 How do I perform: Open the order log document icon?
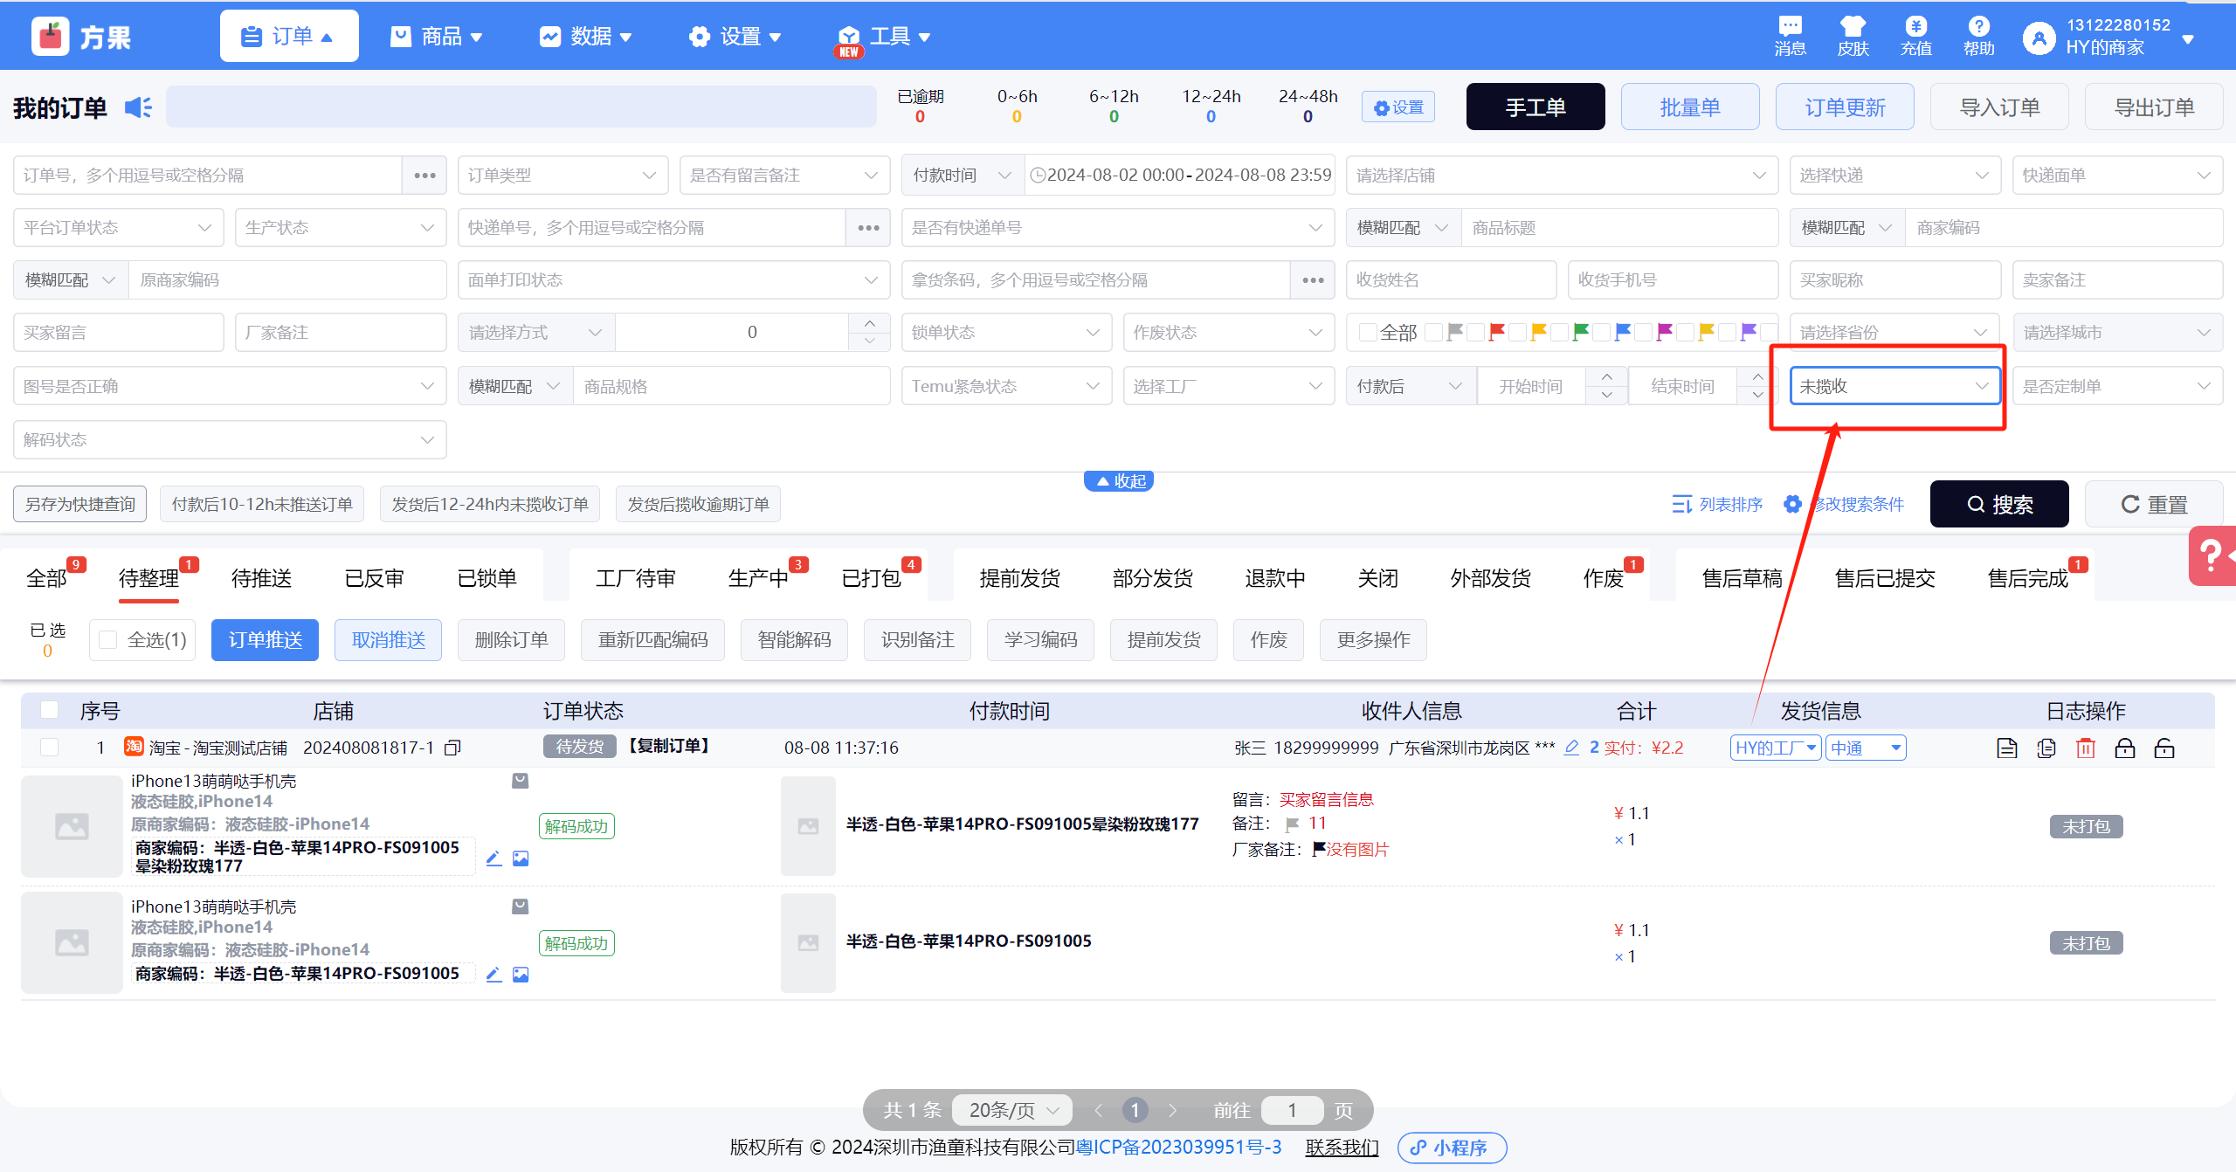click(2006, 748)
